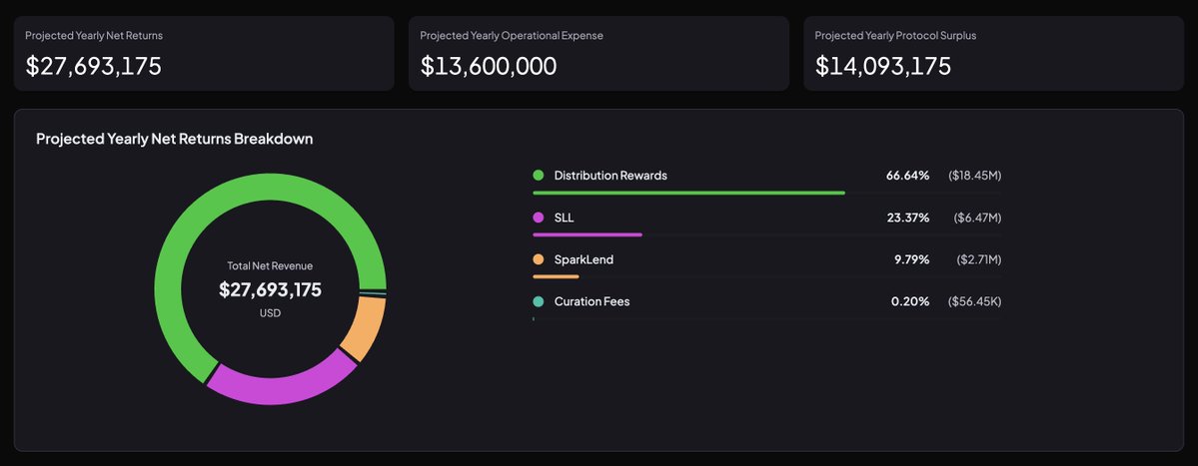The image size is (1198, 466).
Task: Click the ($56.45K) Curation Fees amount
Action: click(x=974, y=301)
